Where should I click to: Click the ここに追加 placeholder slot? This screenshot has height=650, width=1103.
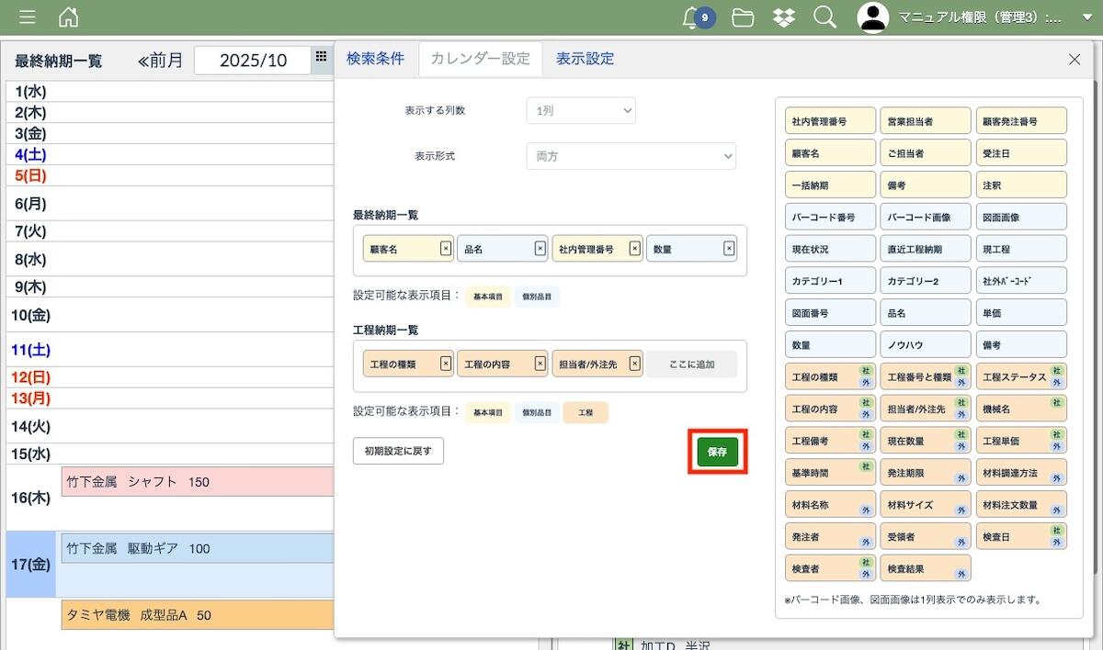[691, 364]
